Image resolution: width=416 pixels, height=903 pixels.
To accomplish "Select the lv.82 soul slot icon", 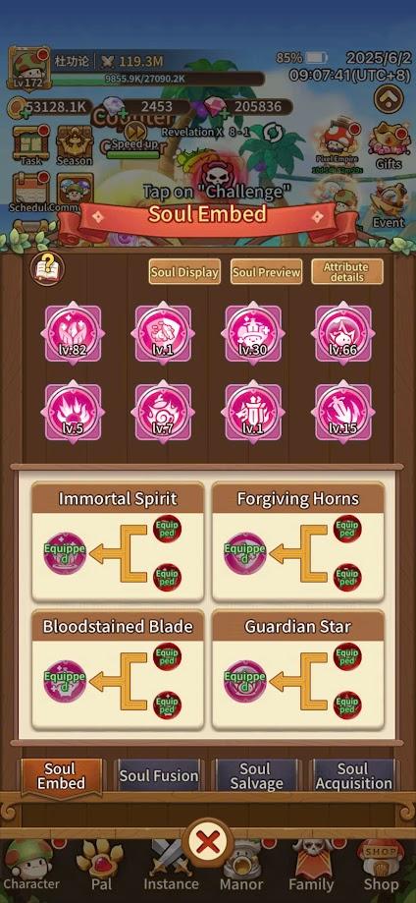I will pos(73,333).
